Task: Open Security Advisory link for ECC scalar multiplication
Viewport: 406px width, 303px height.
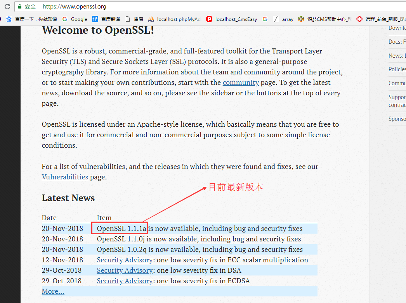Action: [x=125, y=260]
